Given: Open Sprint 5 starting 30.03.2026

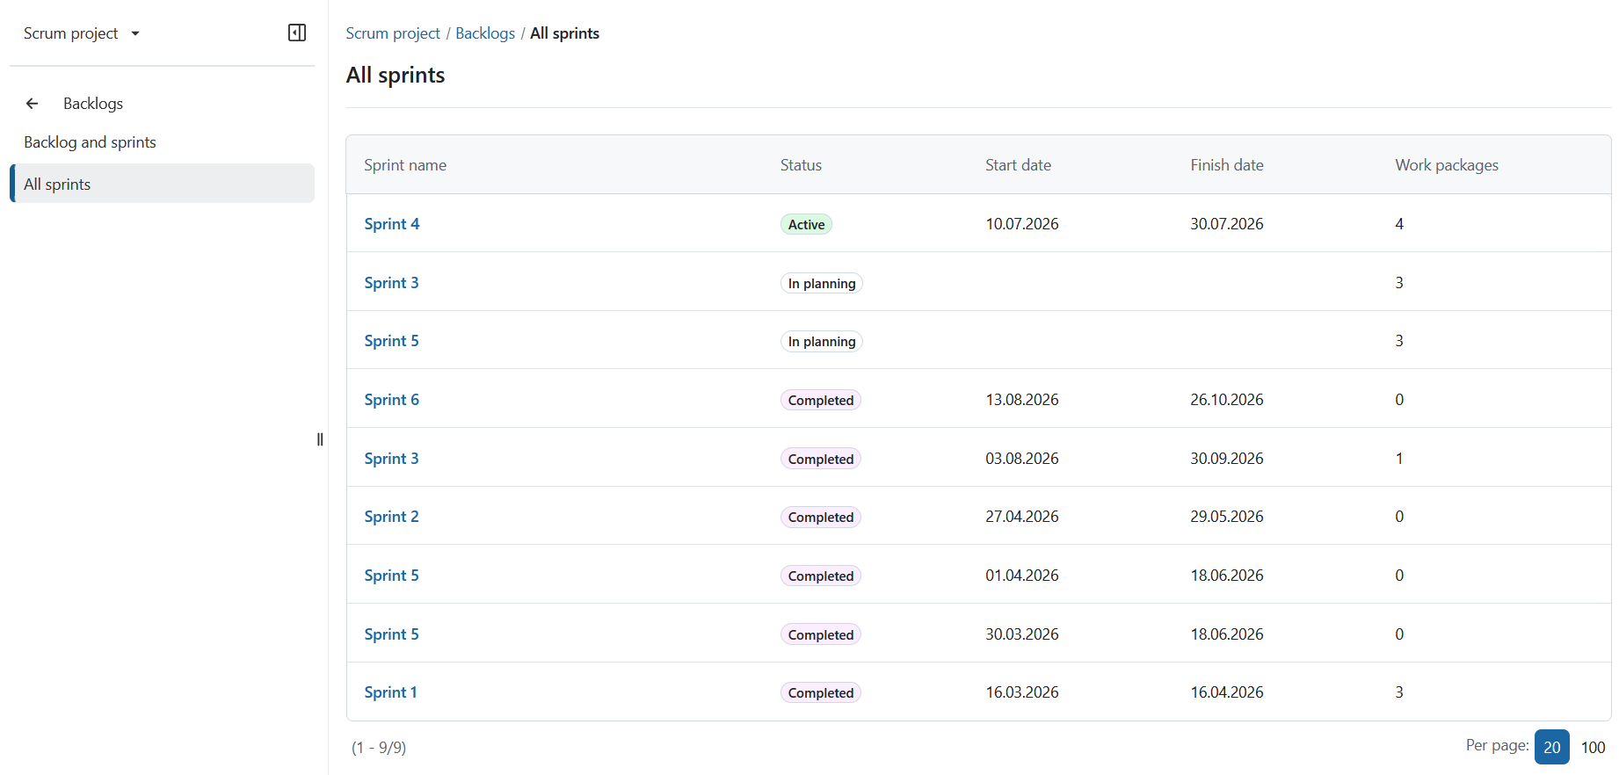Looking at the screenshot, I should click(391, 634).
